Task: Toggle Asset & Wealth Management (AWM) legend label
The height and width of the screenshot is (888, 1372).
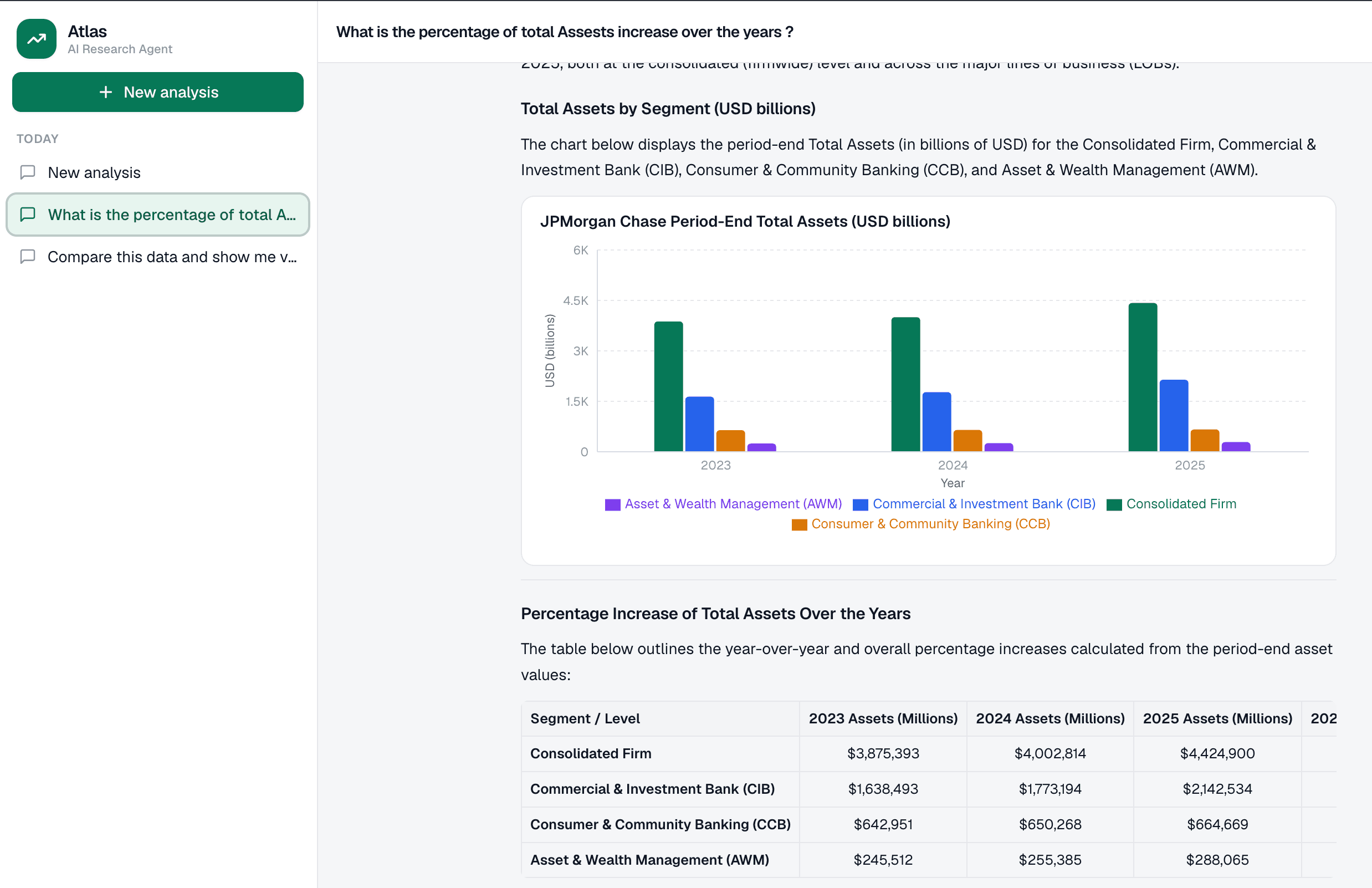Action: click(733, 504)
